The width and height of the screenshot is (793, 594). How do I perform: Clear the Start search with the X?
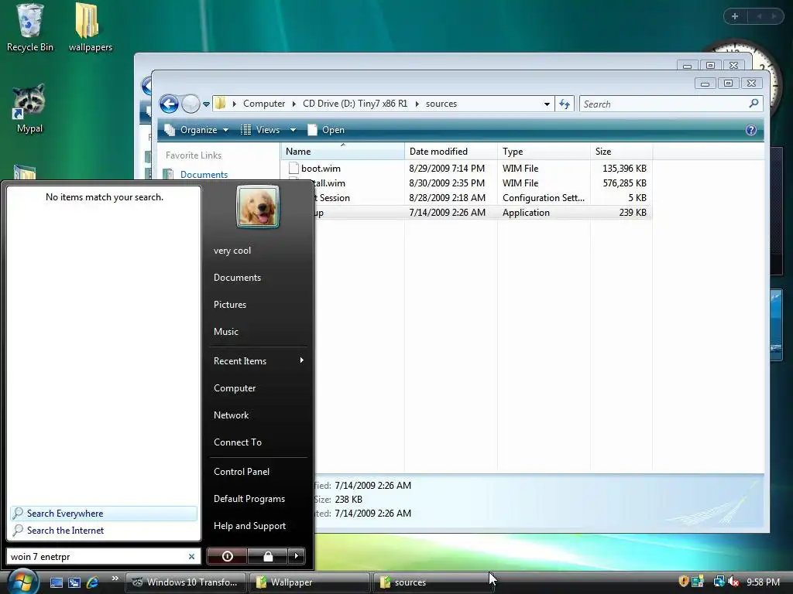tap(192, 557)
